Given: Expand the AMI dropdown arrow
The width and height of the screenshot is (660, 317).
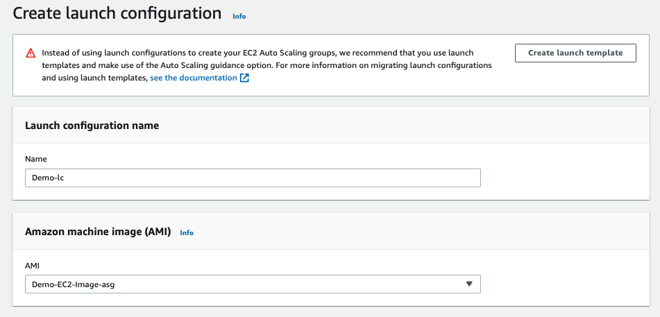Looking at the screenshot, I should (469, 284).
